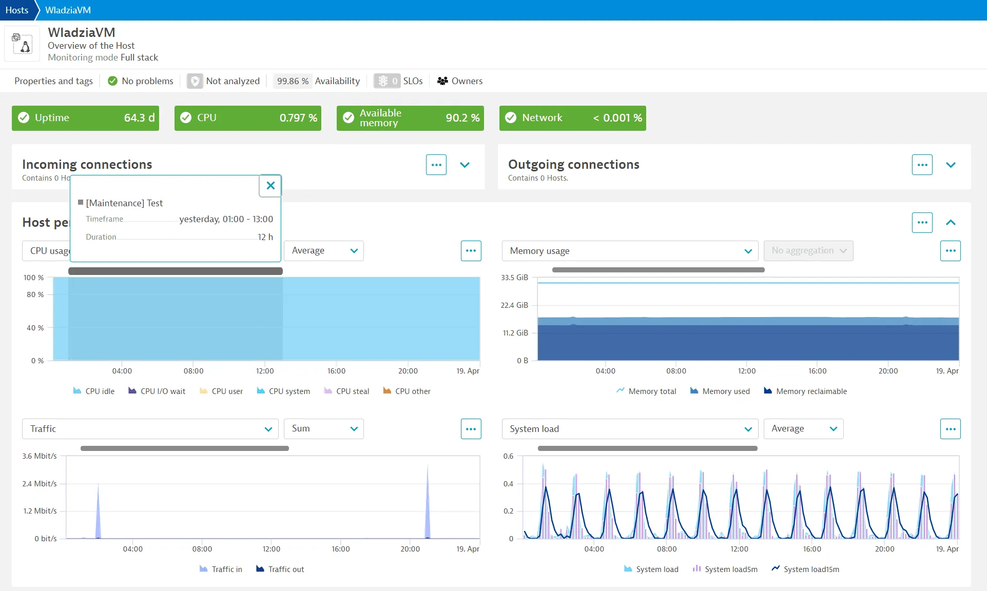Open the Traffic metric dropdown
Viewport: 987px width, 591px height.
coord(150,429)
